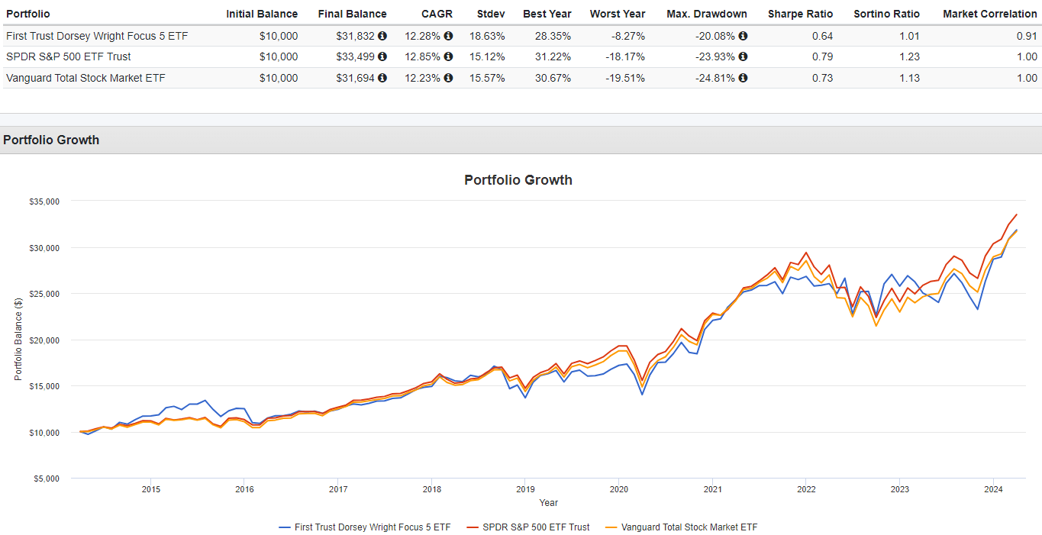Click info icon beside SPDR final balance $33,499

(382, 56)
